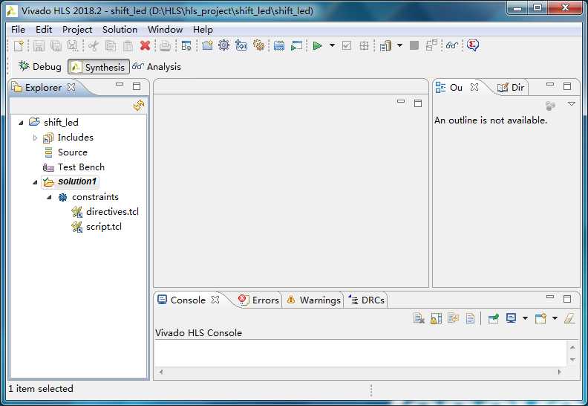The height and width of the screenshot is (406, 588).
Task: Click the Print icon in the toolbar
Action: tap(165, 45)
